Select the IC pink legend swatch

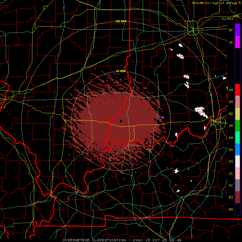[x=237, y=173]
